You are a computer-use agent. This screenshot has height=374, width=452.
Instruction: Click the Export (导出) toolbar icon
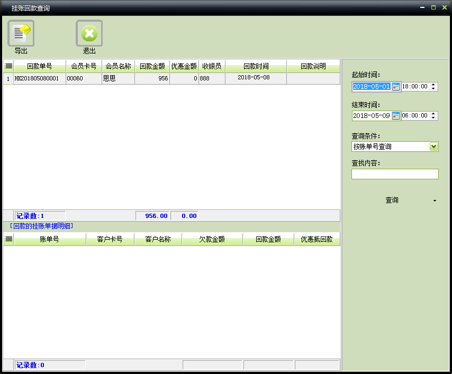pyautogui.click(x=21, y=34)
